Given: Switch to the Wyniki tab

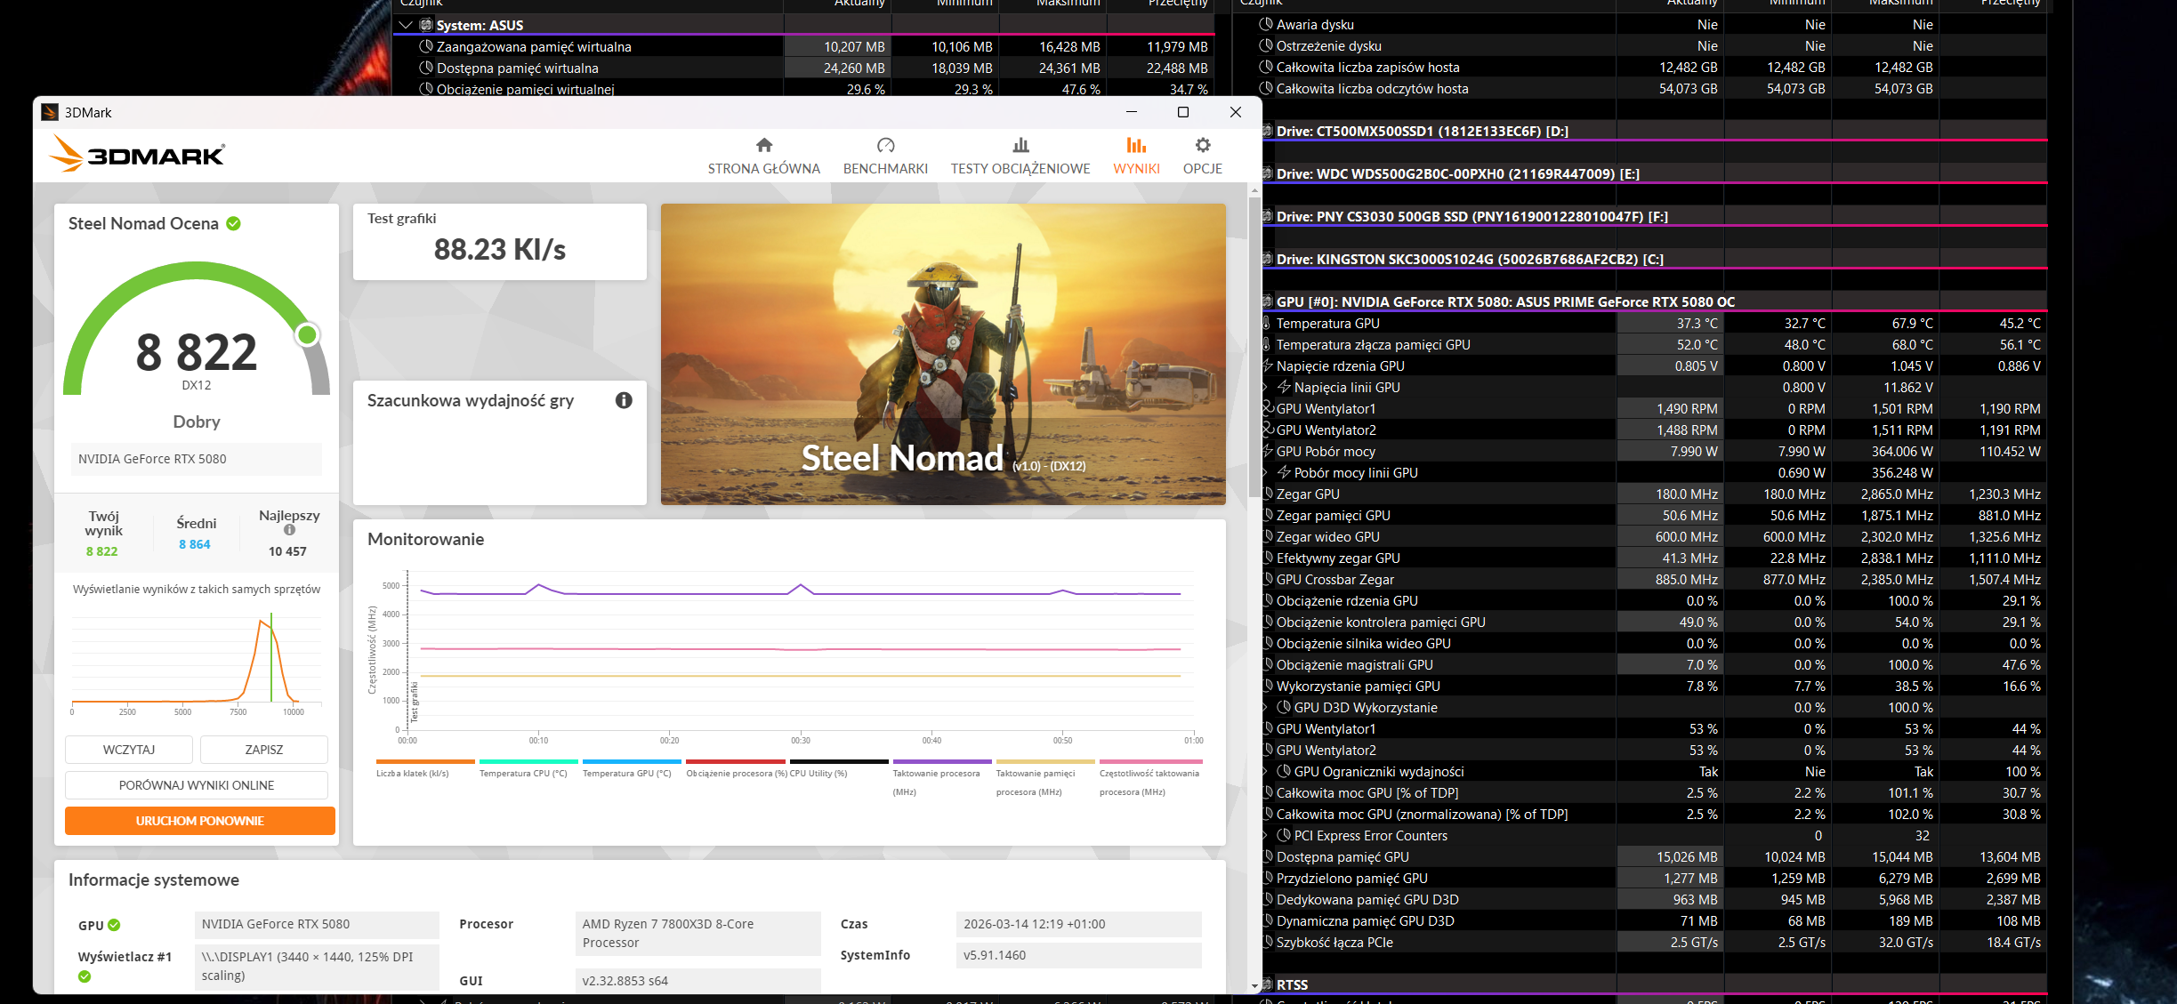Looking at the screenshot, I should pyautogui.click(x=1136, y=154).
